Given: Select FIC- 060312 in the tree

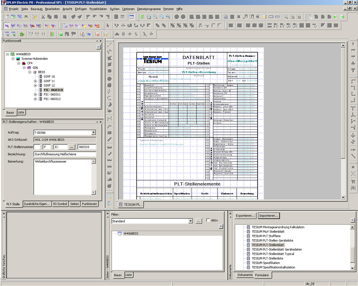Looking at the screenshot, I should coord(52,99).
